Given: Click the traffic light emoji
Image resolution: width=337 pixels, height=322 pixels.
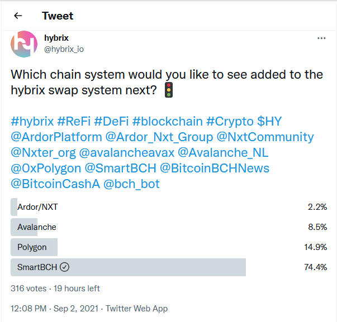Looking at the screenshot, I should coord(169,90).
